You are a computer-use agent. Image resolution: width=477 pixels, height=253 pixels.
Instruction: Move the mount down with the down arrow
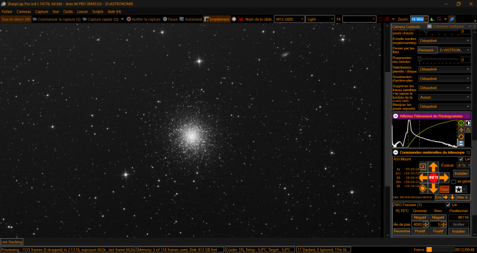tap(433, 188)
